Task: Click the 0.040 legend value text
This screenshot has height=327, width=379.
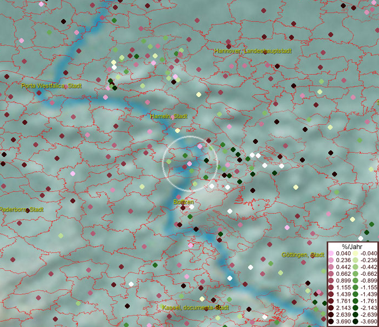Action: (x=343, y=253)
